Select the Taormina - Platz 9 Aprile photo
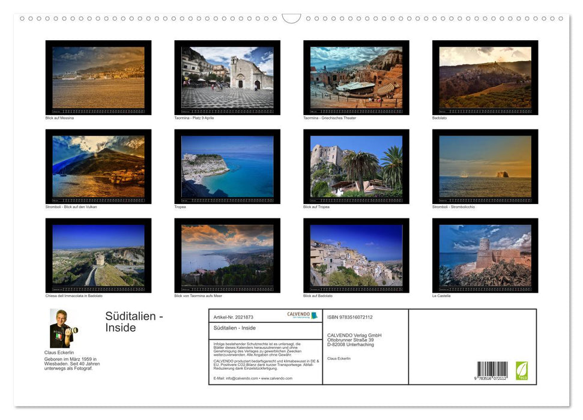Screen dimensions: 583x420 point(227,77)
